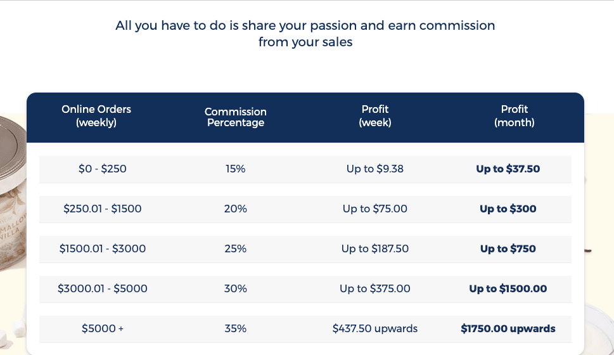Select the $5000 + order range cell

pos(103,329)
